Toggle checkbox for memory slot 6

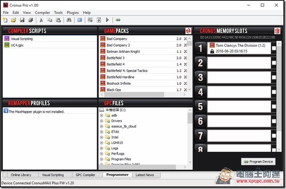(x=274, y=121)
